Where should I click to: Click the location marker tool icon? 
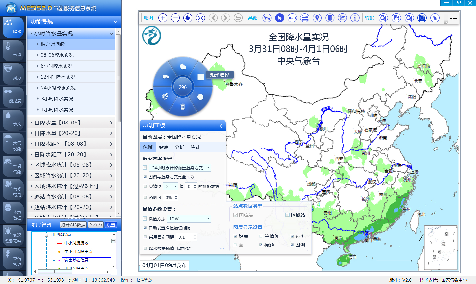(317, 18)
